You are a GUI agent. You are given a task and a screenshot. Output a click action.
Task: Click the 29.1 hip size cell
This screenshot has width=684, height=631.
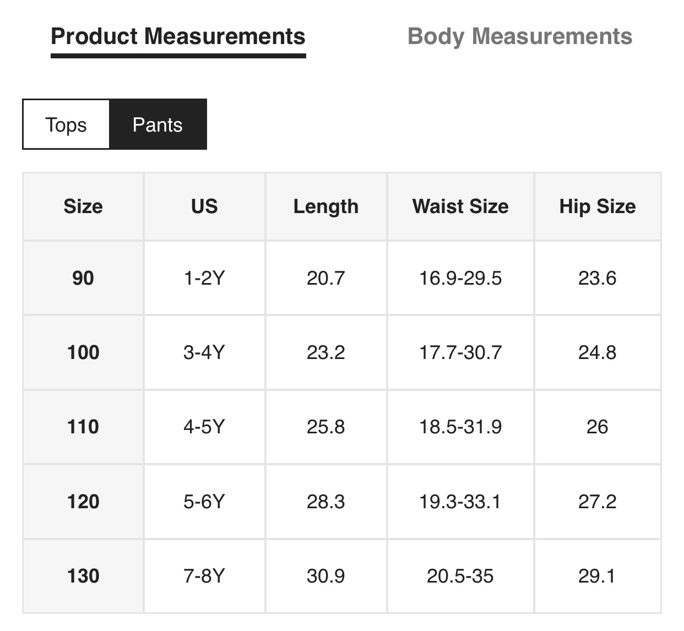[598, 576]
